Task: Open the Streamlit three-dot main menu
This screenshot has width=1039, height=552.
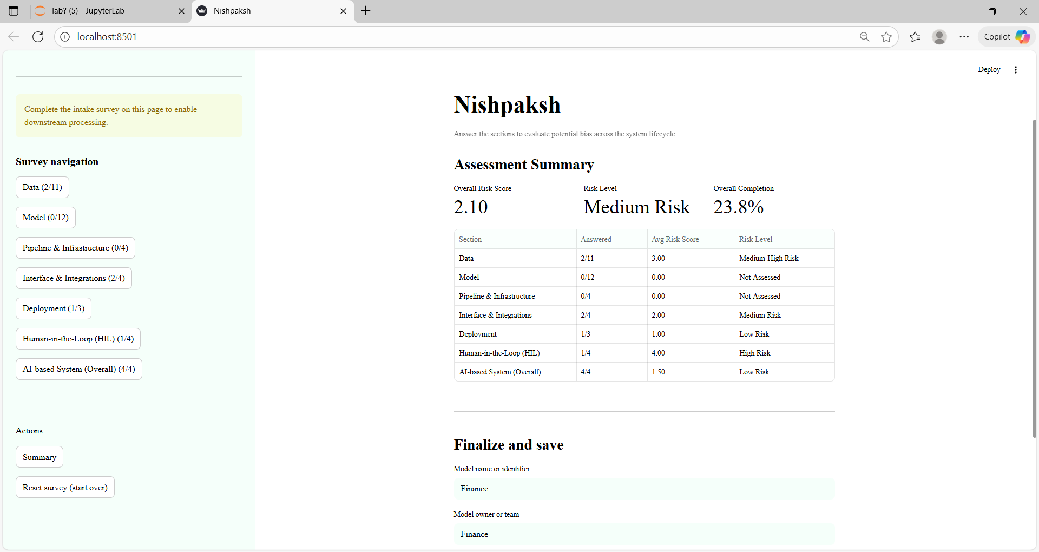Action: (1016, 70)
